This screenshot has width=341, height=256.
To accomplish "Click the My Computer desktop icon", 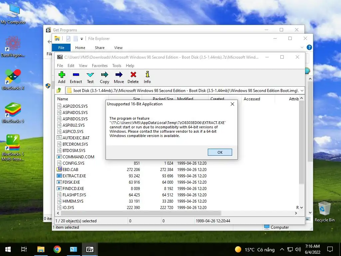I will coord(13,13).
